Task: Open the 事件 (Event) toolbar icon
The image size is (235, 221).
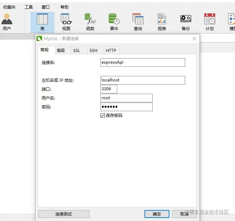Action: (114, 22)
